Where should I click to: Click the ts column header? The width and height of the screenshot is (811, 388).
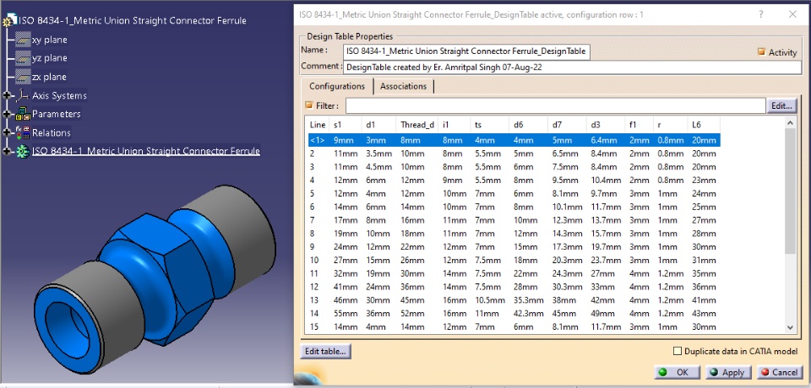[x=489, y=125]
